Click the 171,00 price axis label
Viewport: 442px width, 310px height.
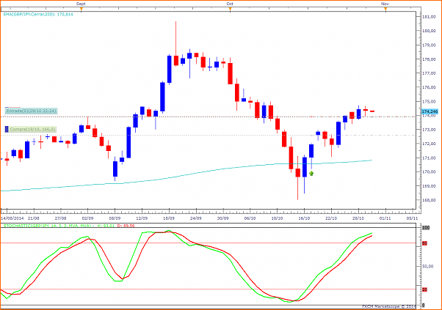[x=429, y=158]
